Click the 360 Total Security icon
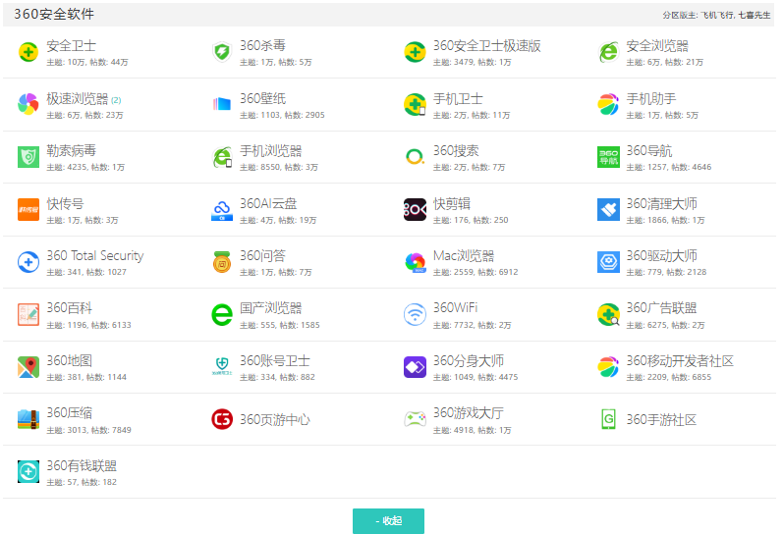The image size is (783, 534). coord(28,262)
